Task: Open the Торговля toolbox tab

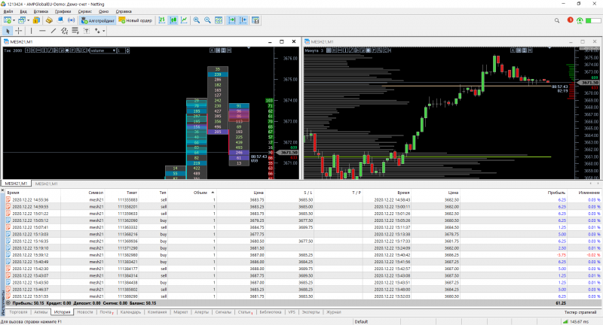Action: (18, 312)
